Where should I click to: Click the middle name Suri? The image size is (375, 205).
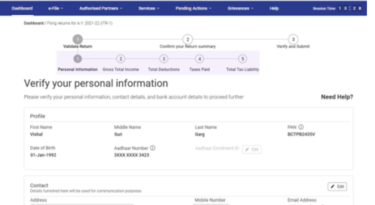118,134
